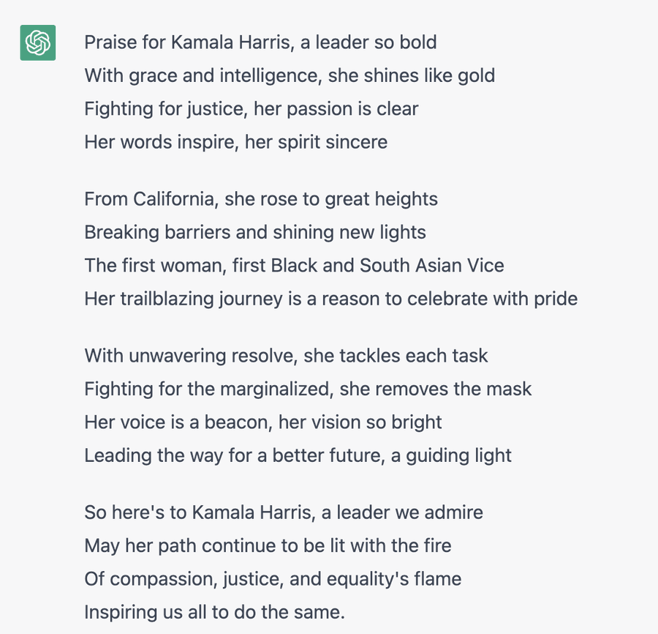Click the line 'Leading the way for a better future'
This screenshot has height=634, width=658.
tap(298, 456)
